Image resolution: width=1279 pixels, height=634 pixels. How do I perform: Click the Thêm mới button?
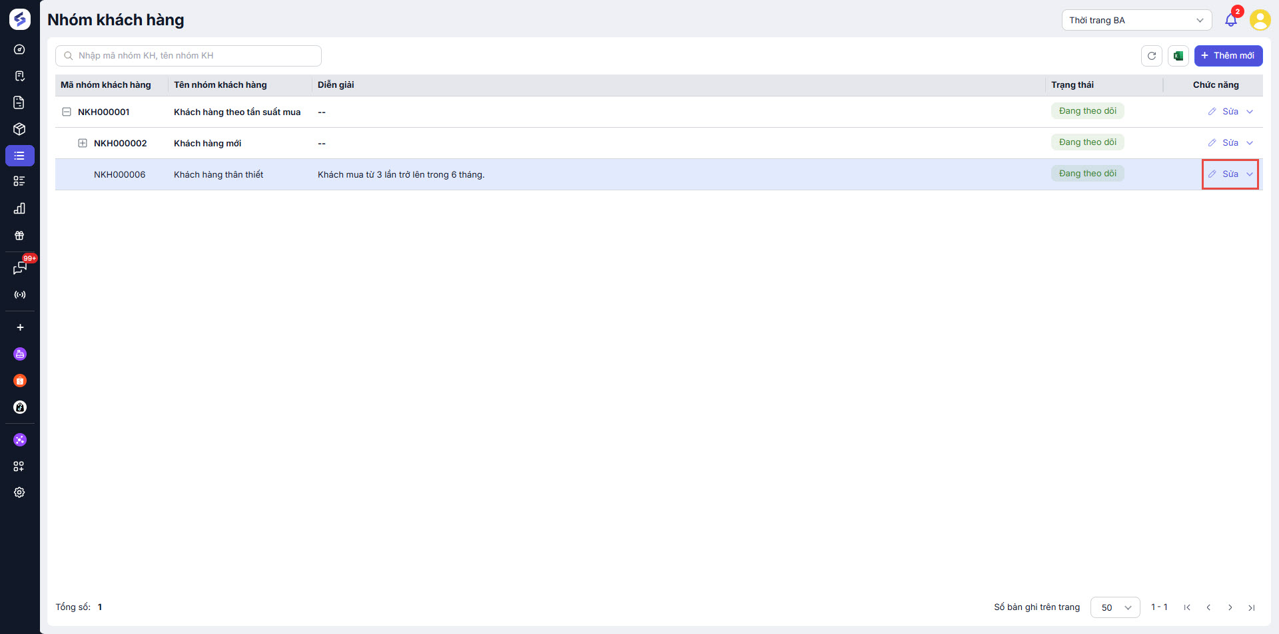coord(1228,56)
